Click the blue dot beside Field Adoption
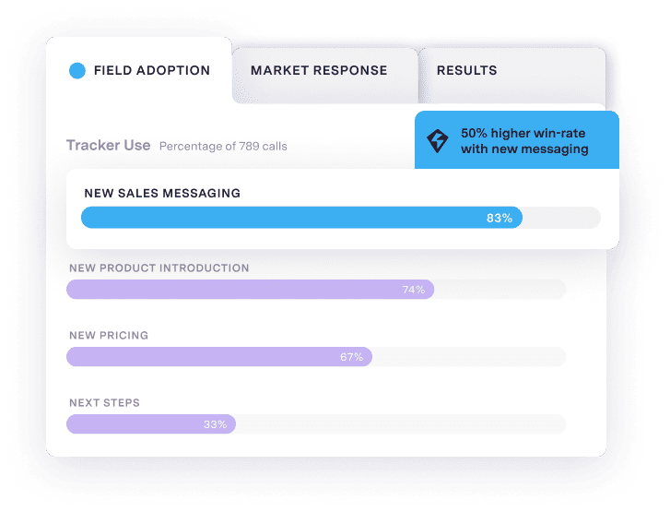 [x=77, y=70]
